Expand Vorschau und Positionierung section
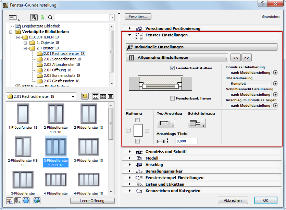The width and height of the screenshot is (286, 210). [129, 28]
